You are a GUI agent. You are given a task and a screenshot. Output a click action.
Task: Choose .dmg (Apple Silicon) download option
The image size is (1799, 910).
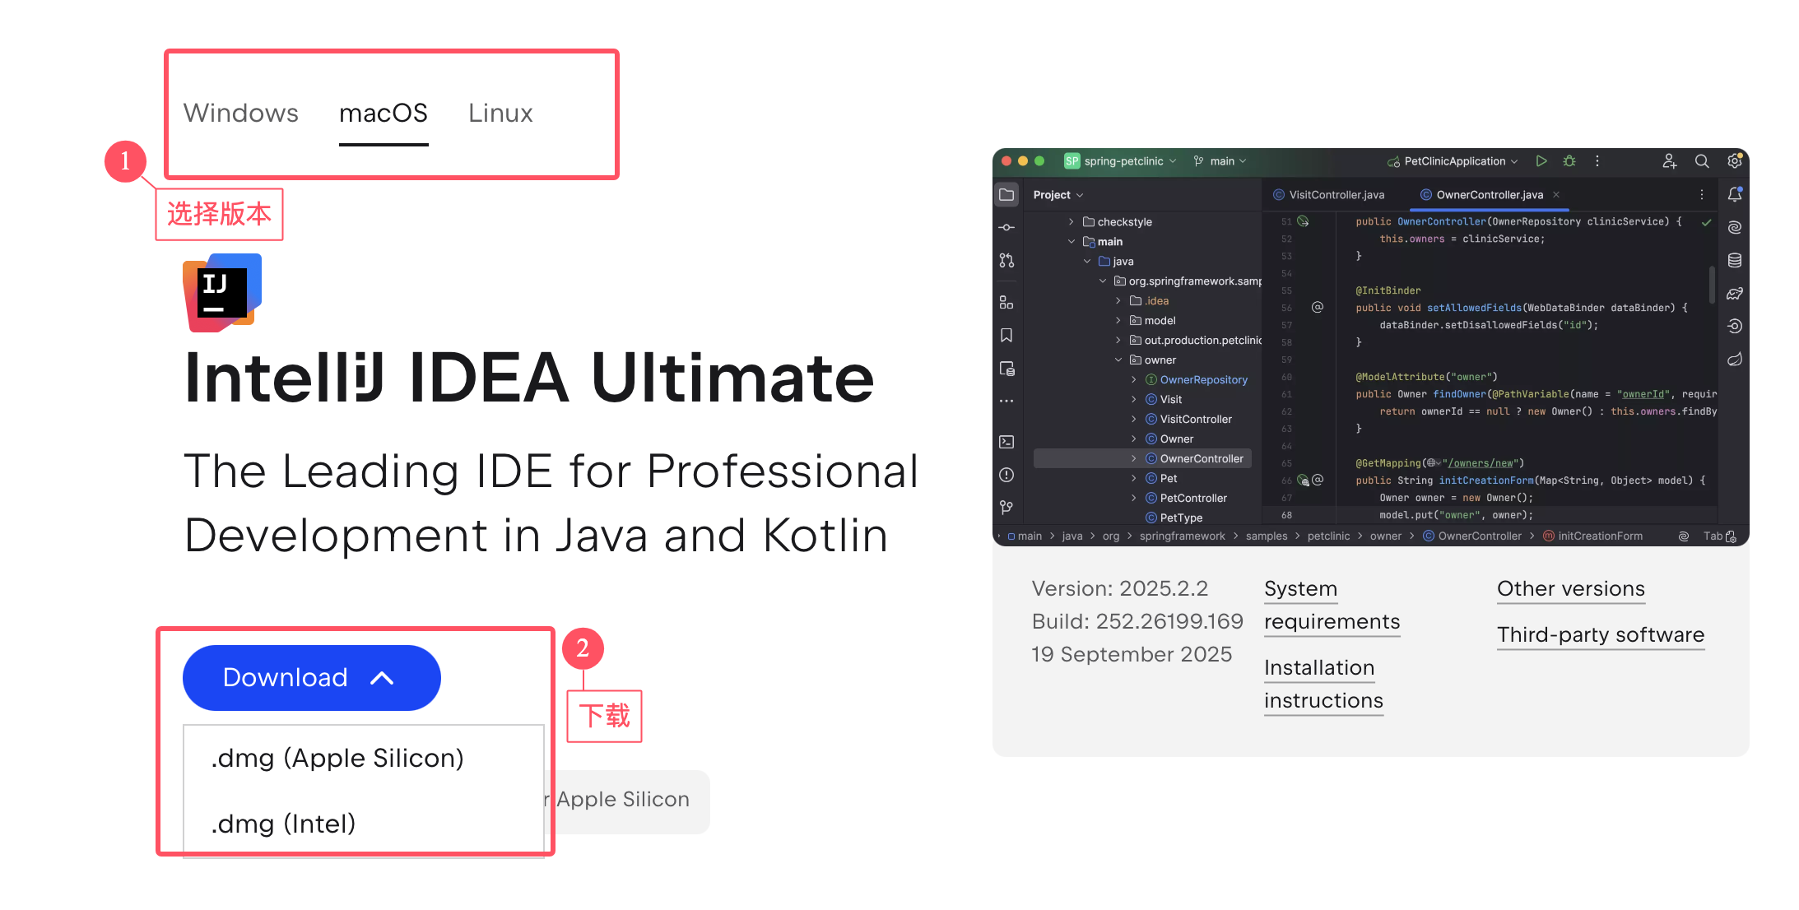337,758
